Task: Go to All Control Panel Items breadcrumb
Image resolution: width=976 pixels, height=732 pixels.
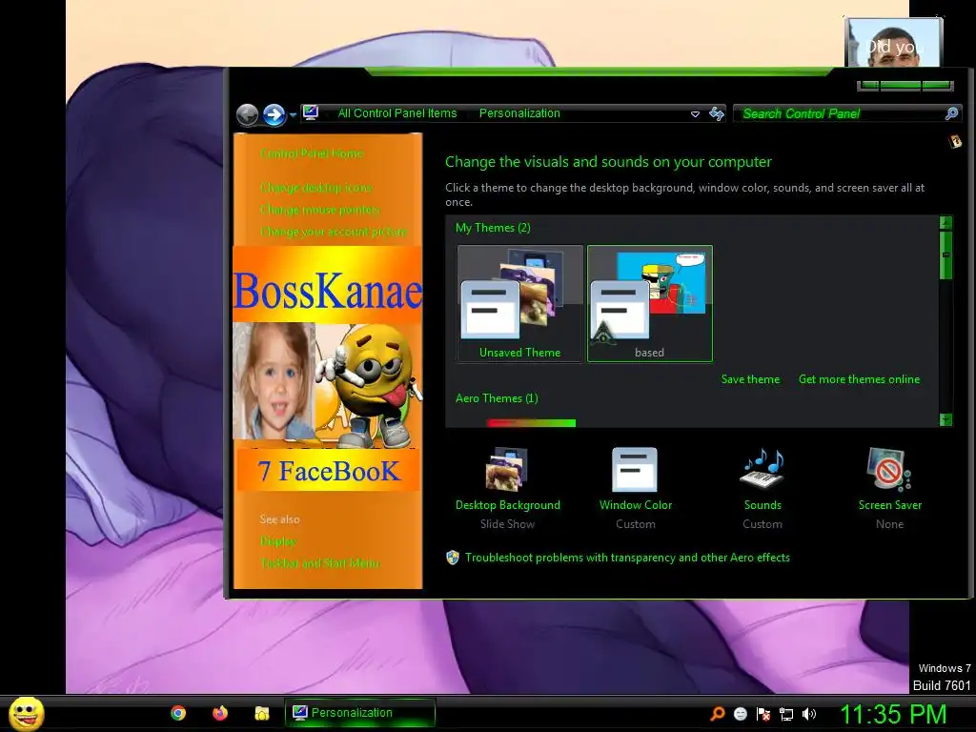Action: [x=397, y=113]
